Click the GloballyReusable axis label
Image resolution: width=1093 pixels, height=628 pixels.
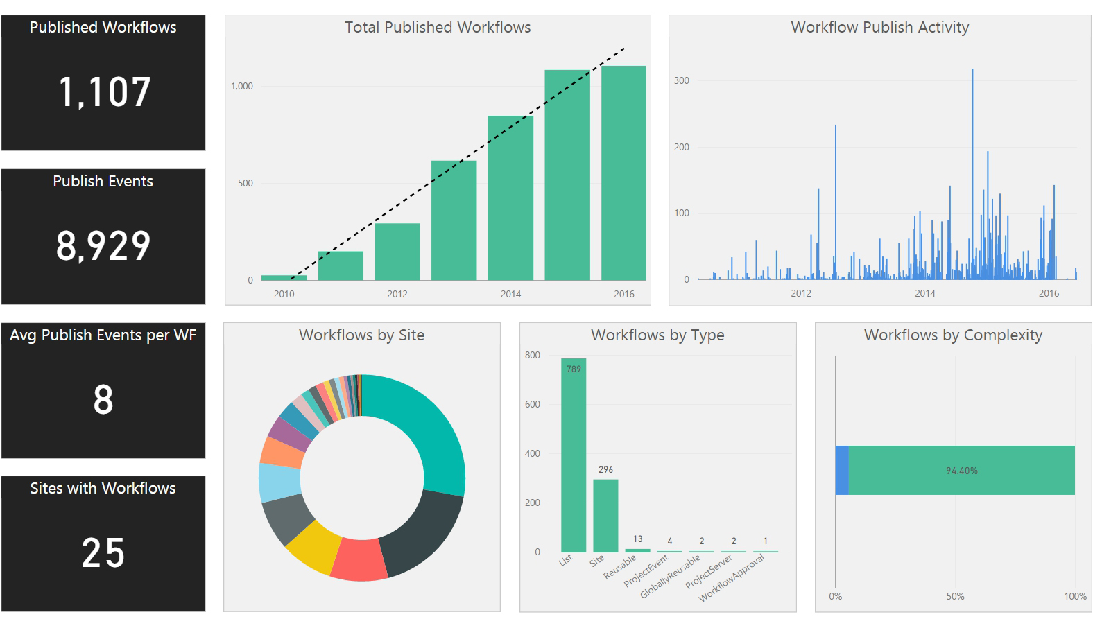tap(670, 577)
